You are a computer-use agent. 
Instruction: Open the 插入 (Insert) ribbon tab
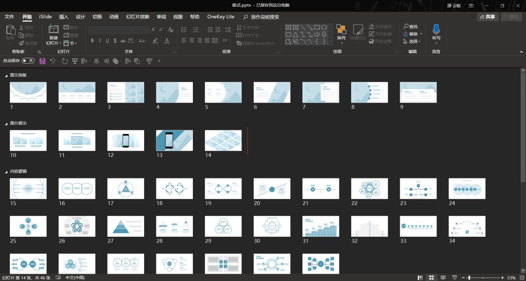(x=64, y=17)
